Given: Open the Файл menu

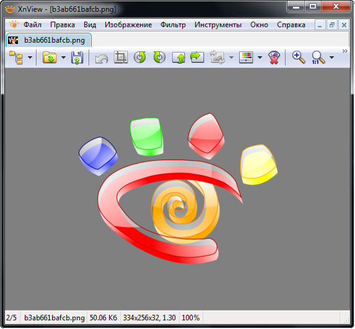Looking at the screenshot, I should coord(32,25).
